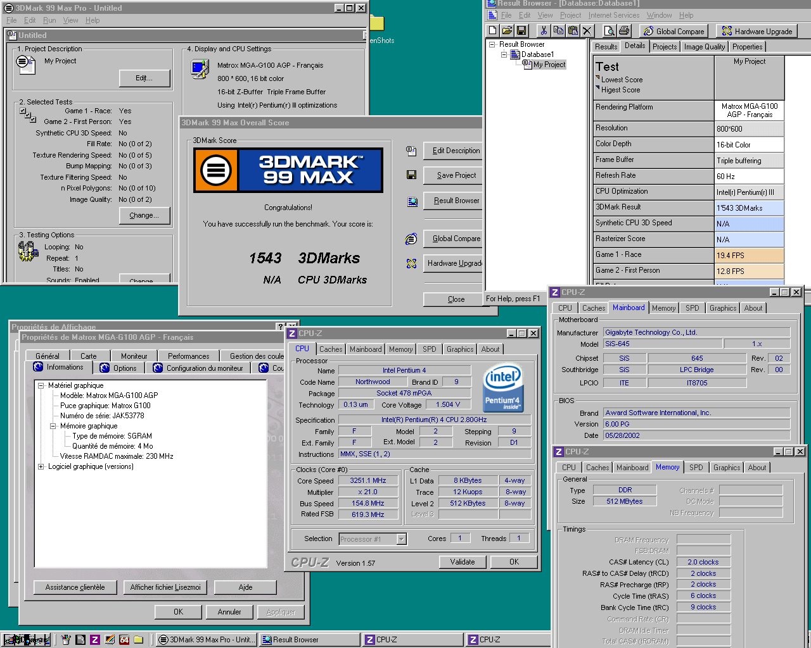Switch to Image Quality tab in Result Browser
The width and height of the screenshot is (811, 648).
coord(704,47)
